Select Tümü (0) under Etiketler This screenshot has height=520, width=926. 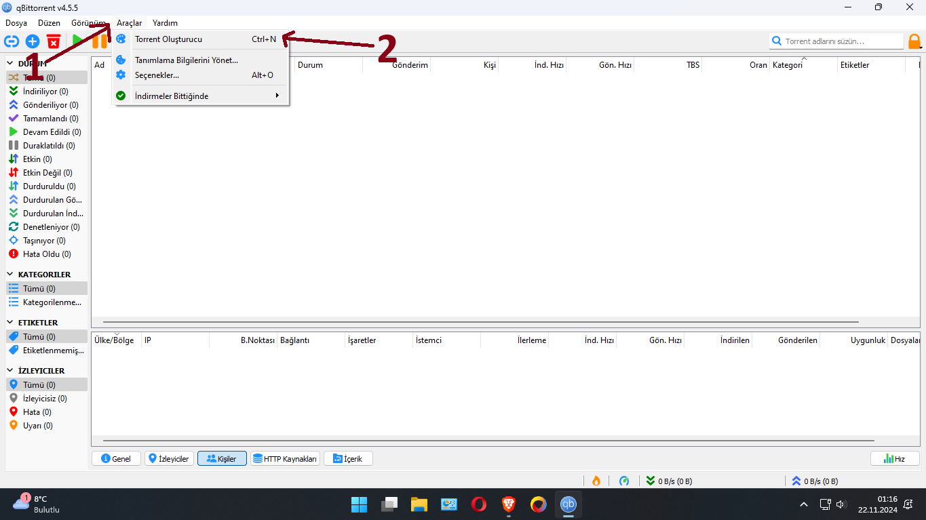(x=45, y=337)
